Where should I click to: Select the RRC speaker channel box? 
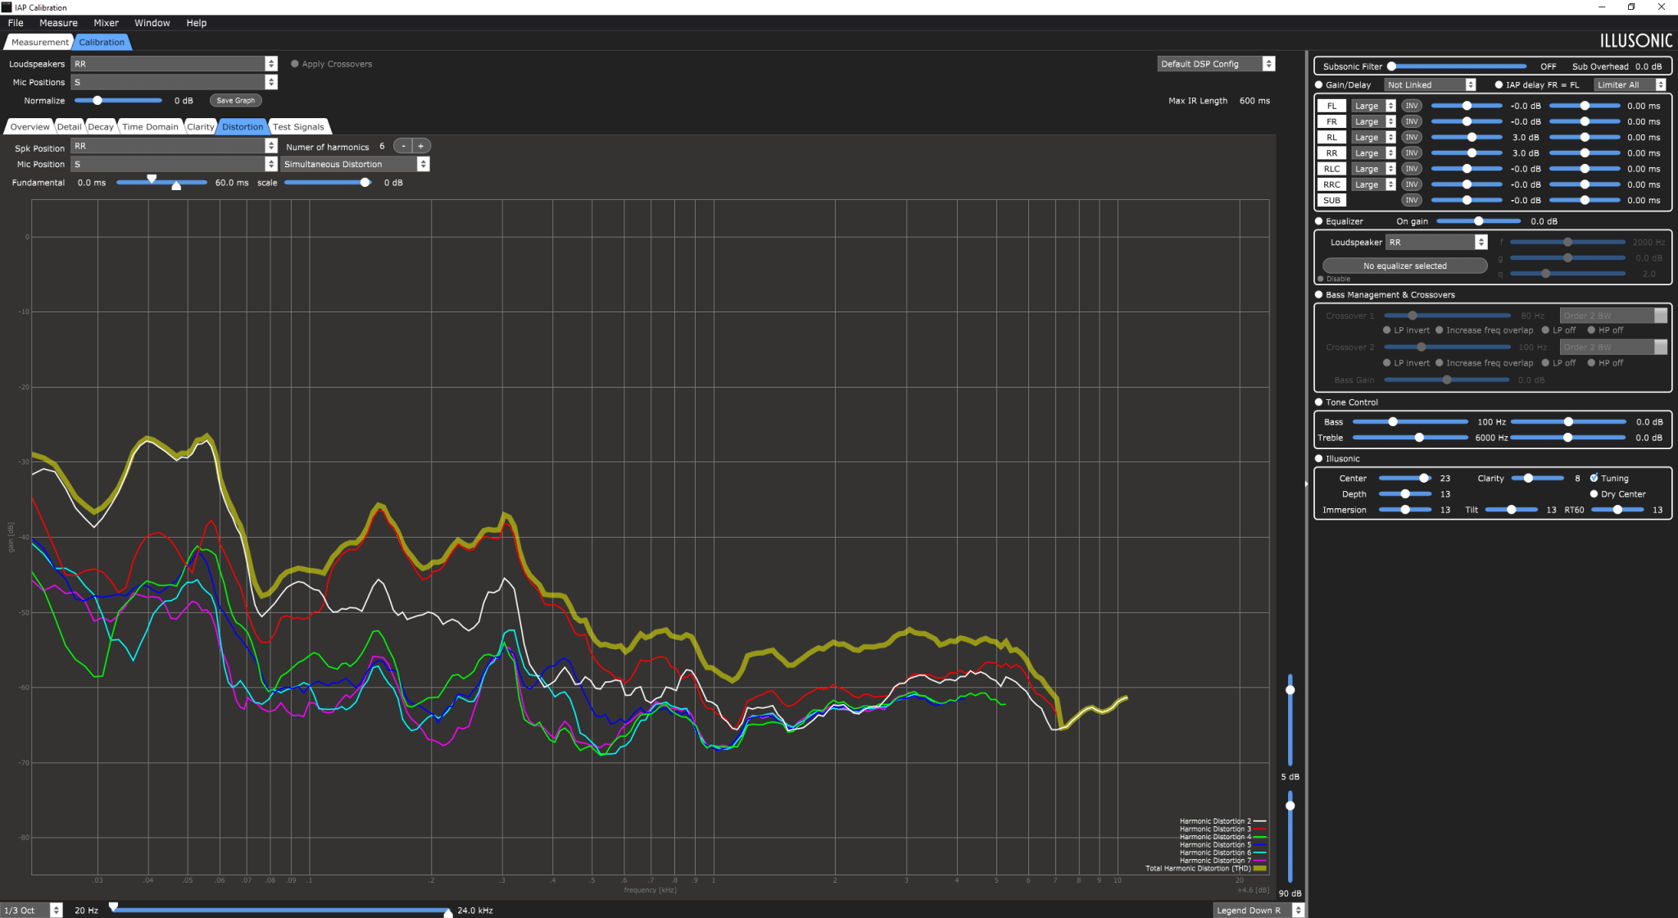point(1331,184)
